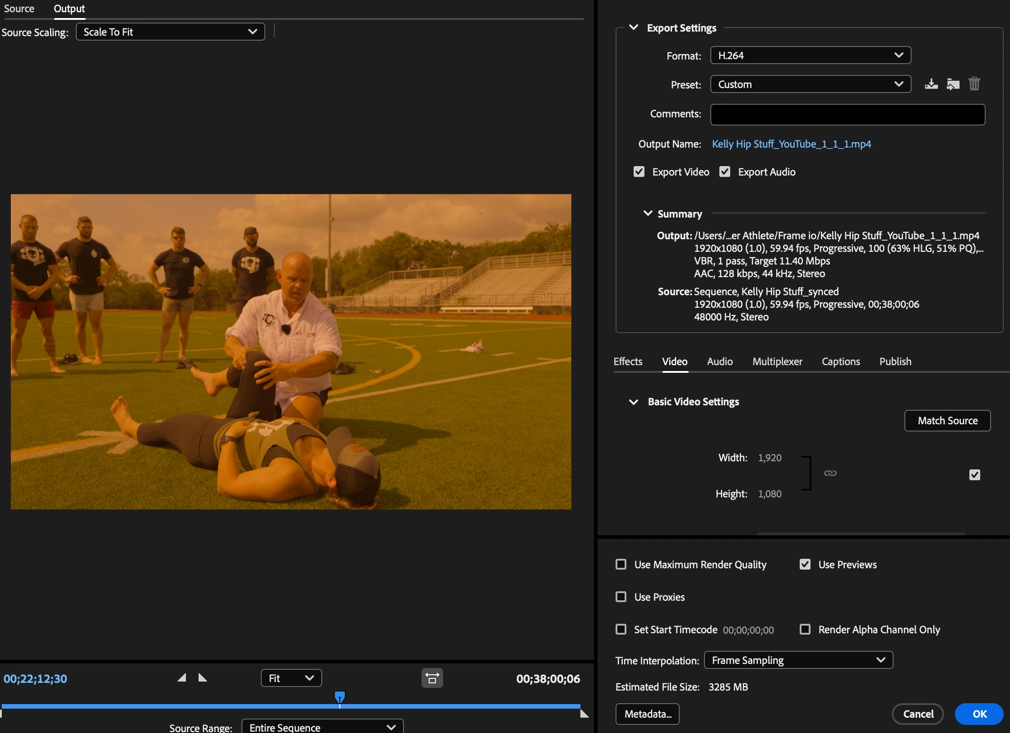
Task: Click the output name file link
Action: (792, 144)
